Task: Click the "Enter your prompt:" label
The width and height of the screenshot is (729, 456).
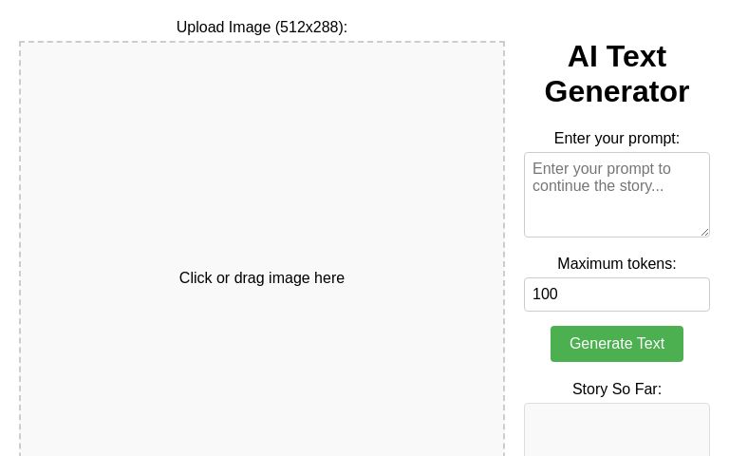Action: pyautogui.click(x=617, y=139)
